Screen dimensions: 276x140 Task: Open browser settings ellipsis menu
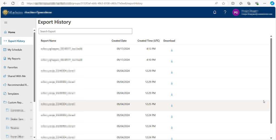[x=265, y=3]
